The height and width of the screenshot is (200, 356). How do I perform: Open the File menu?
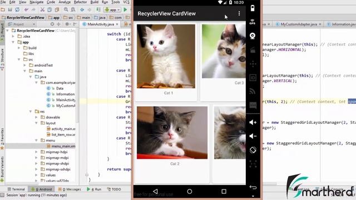click(x=3, y=2)
